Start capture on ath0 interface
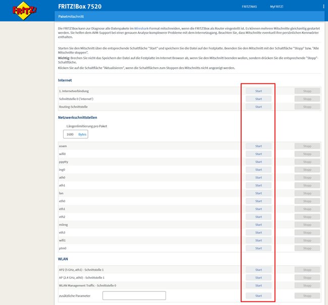Image resolution: width=328 pixels, height=305 pixels. tap(258, 178)
